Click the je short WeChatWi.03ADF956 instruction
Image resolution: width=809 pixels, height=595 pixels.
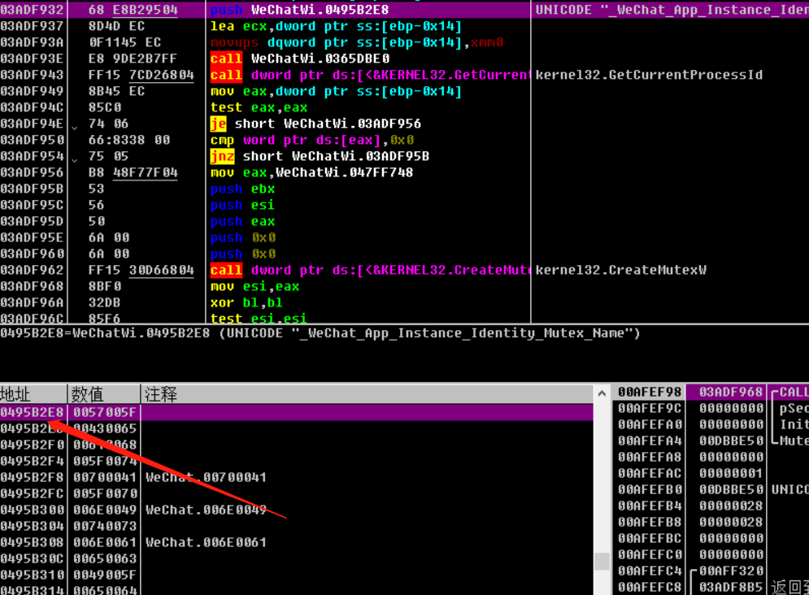pos(315,124)
